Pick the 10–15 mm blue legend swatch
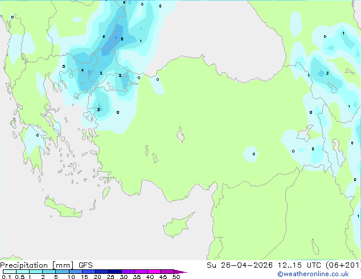Image resolution: width=361 pixels, height=279 pixels. [x=75, y=272]
